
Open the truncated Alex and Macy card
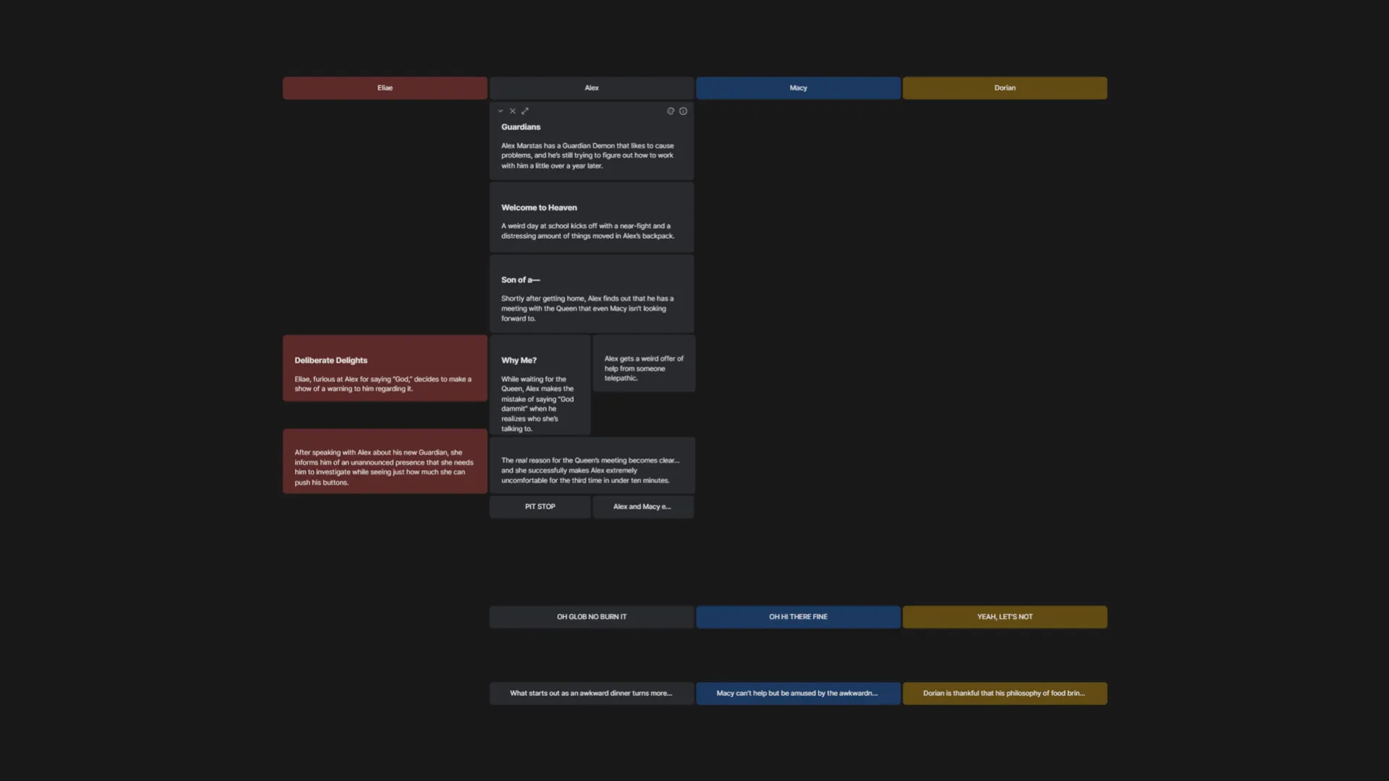click(x=642, y=507)
